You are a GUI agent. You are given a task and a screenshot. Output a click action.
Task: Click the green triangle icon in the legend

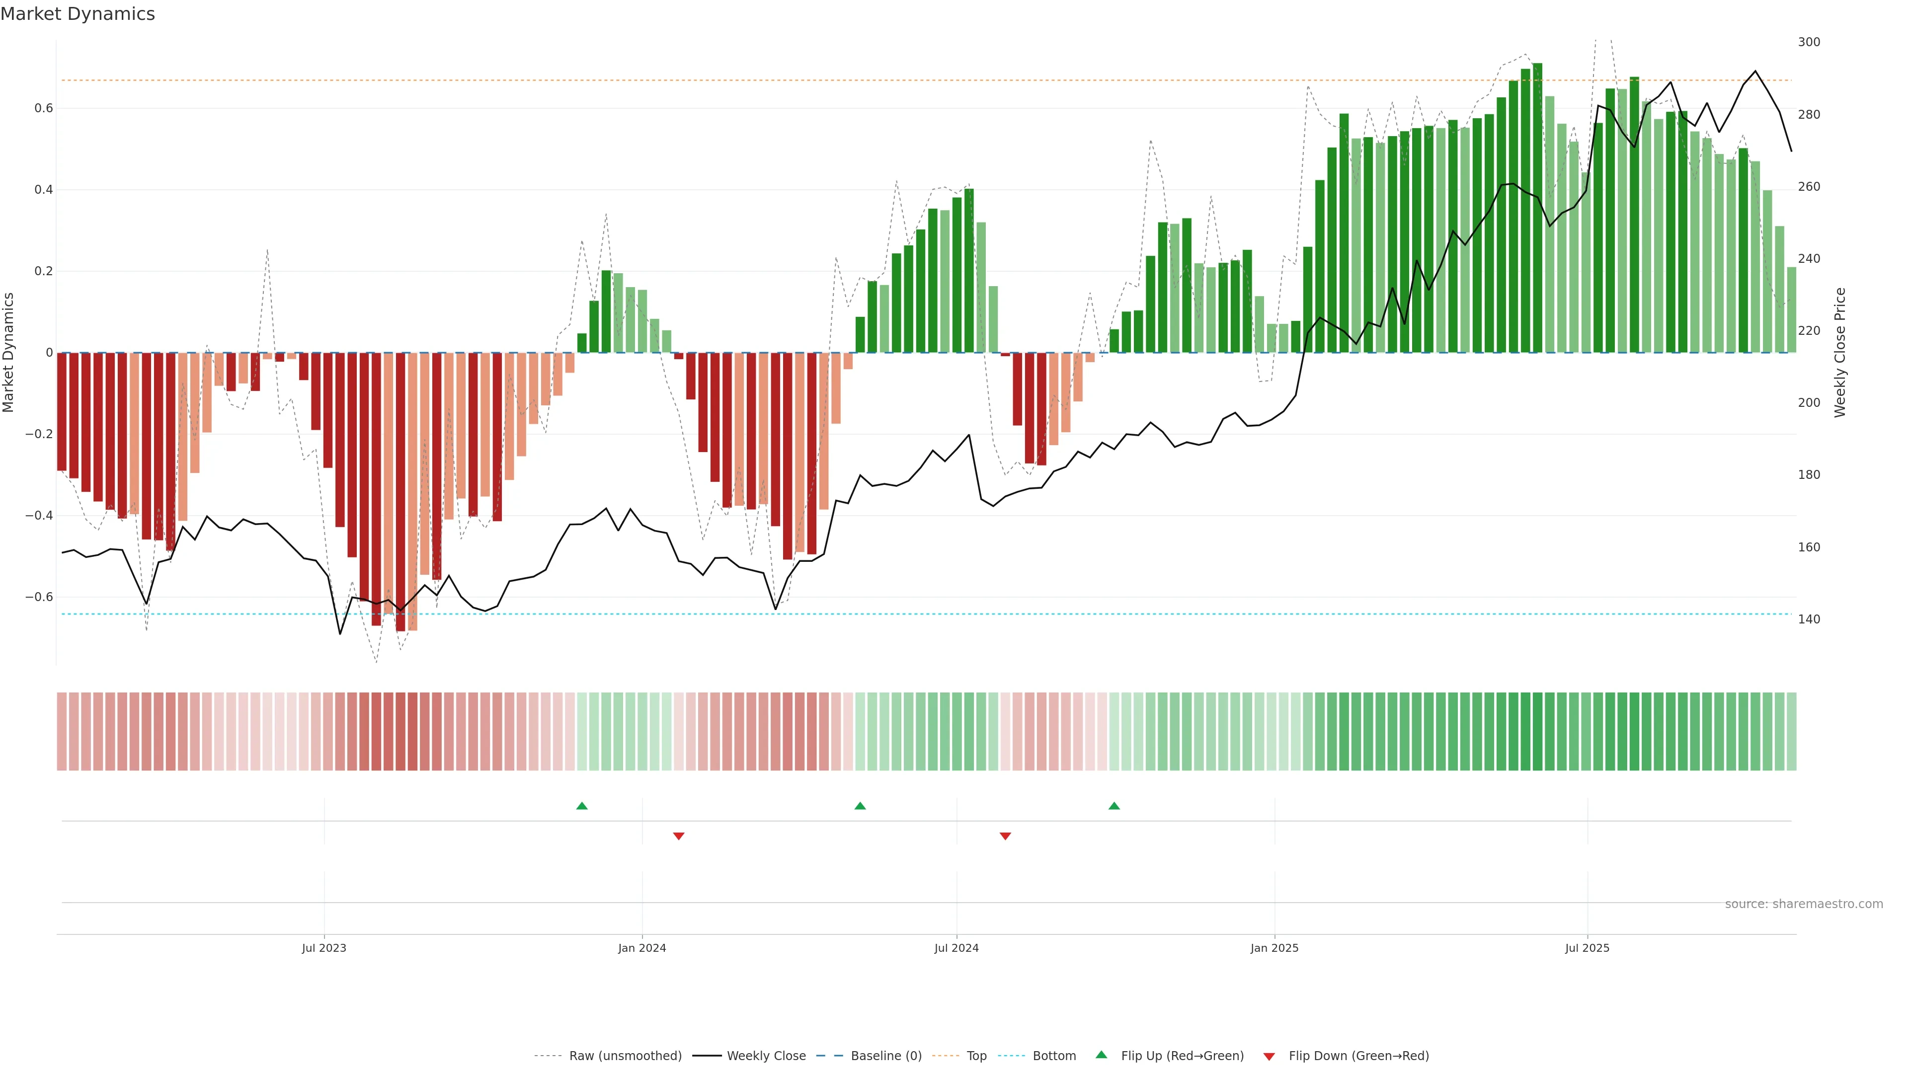[x=1102, y=1055]
